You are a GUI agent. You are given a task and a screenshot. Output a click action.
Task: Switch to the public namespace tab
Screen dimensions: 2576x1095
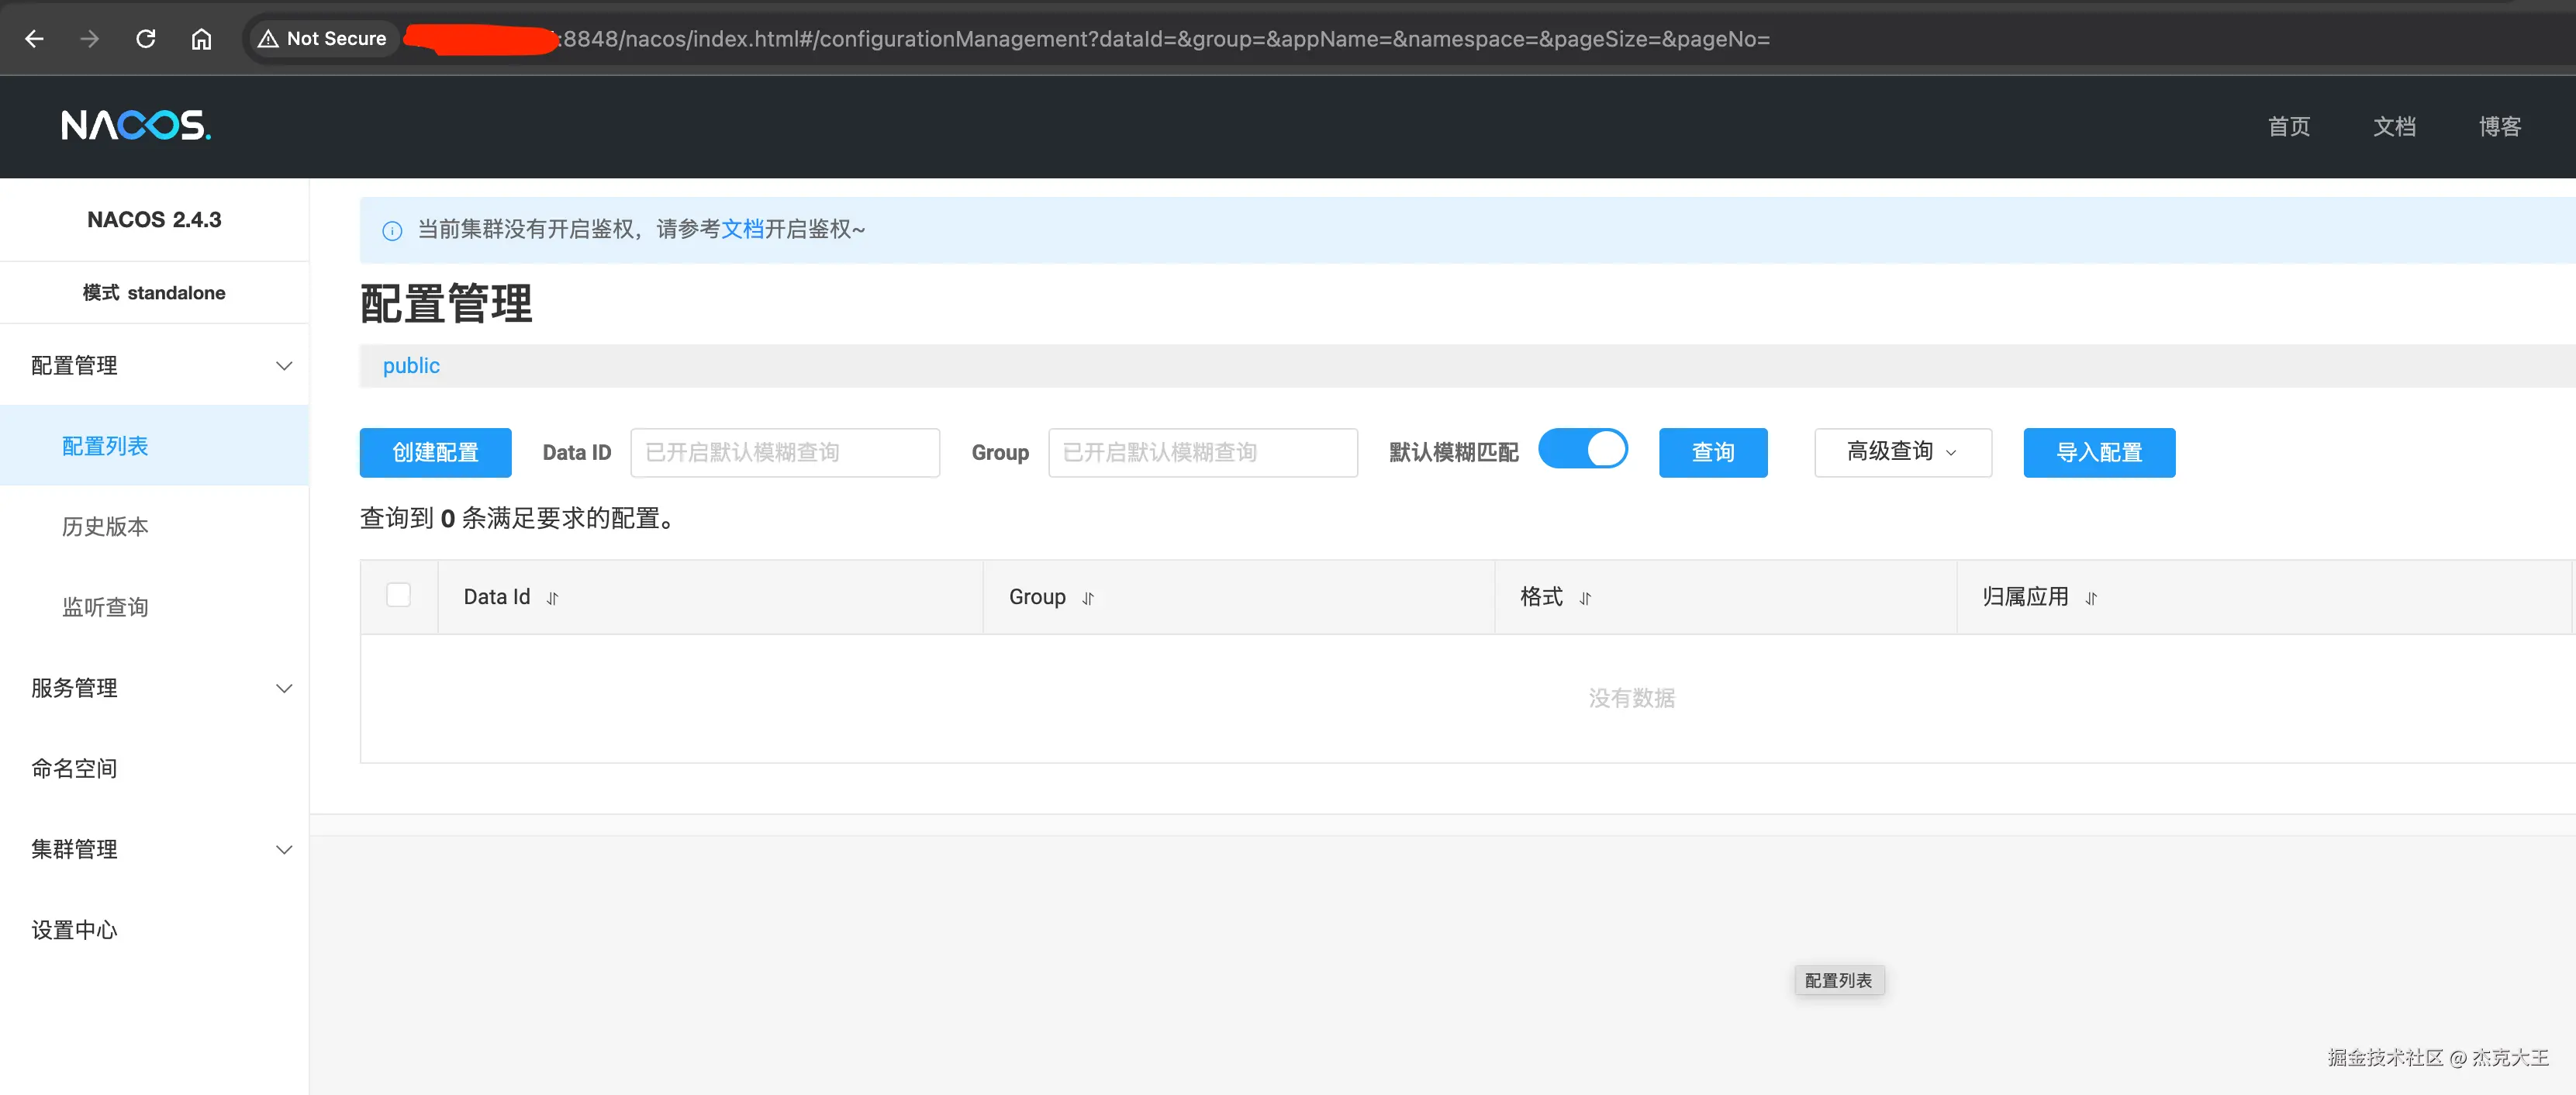pos(410,365)
